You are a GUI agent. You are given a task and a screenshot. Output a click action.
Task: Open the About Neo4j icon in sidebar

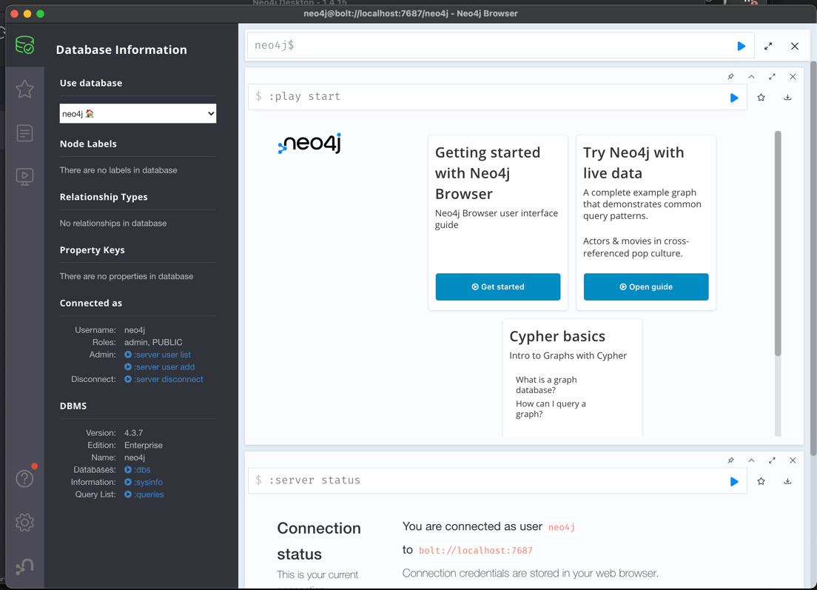pos(24,566)
